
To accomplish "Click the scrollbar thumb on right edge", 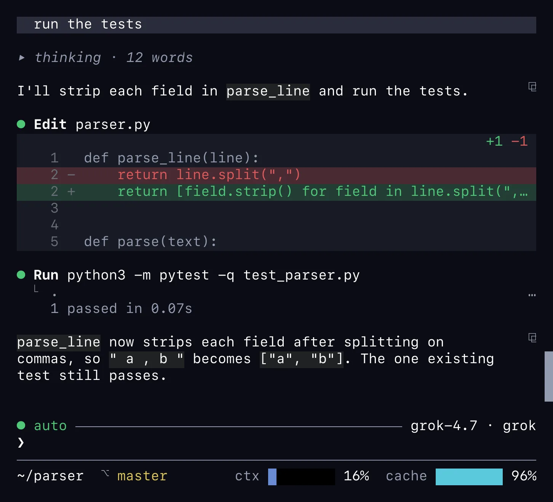I will [x=548, y=376].
